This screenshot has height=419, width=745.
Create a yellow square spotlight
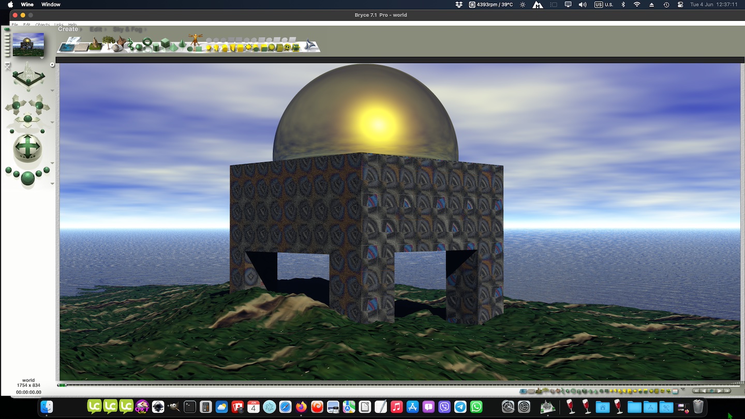pos(233,48)
